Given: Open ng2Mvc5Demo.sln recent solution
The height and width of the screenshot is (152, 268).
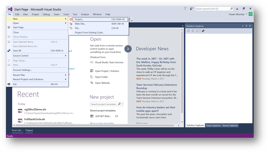Looking at the screenshot, I should (35, 110).
